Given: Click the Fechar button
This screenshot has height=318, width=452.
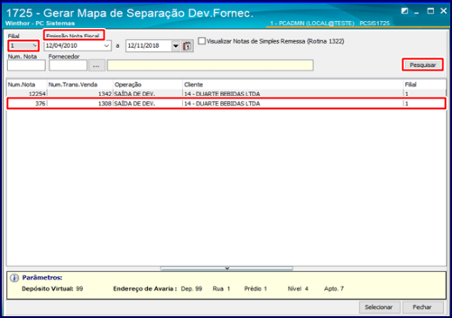Looking at the screenshot, I should pyautogui.click(x=422, y=307).
